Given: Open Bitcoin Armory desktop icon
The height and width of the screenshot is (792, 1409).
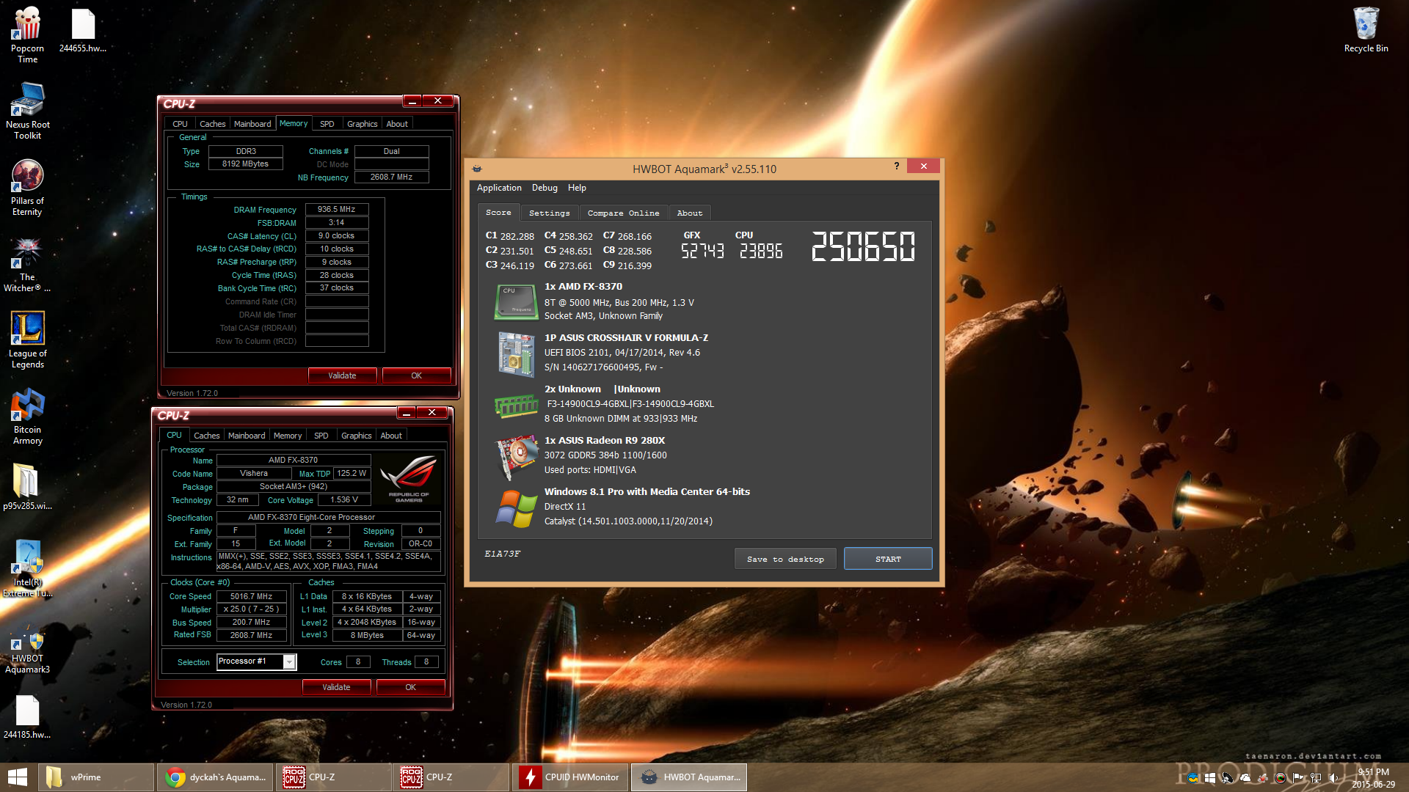Looking at the screenshot, I should coord(27,417).
